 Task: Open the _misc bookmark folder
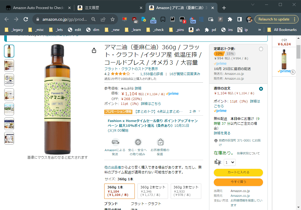pyautogui.click(x=36, y=30)
